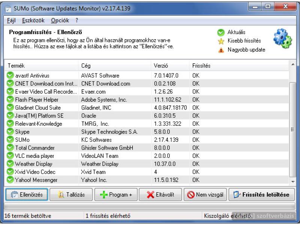Click the Kisebb frissítés star legend icon
300x225 pixels.
tap(221, 41)
